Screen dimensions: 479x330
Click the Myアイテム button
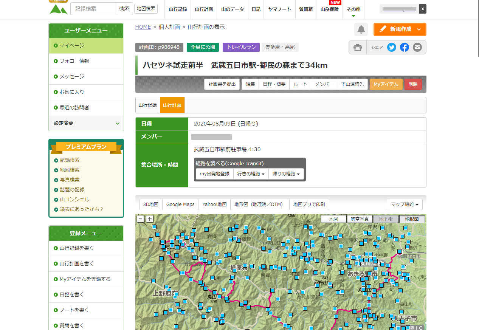tap(386, 84)
